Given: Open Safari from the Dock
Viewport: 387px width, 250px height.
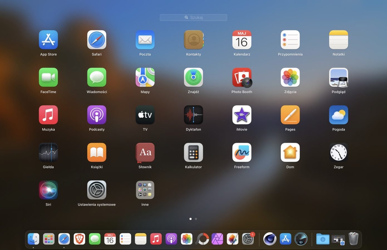Looking at the screenshot, I should click(64, 239).
